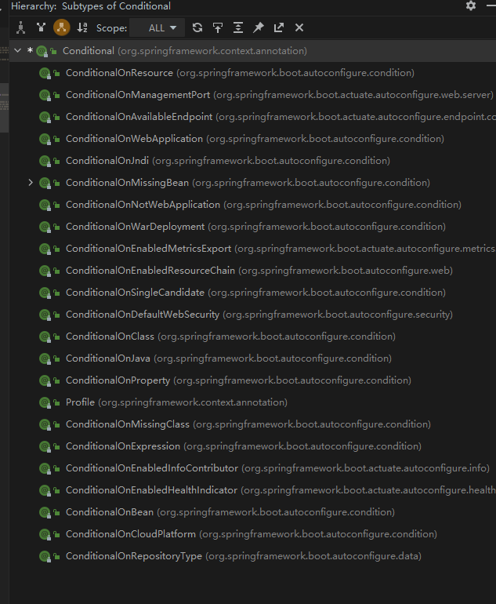The image size is (496, 604).
Task: Close the hierarchy tab with X
Action: point(299,27)
